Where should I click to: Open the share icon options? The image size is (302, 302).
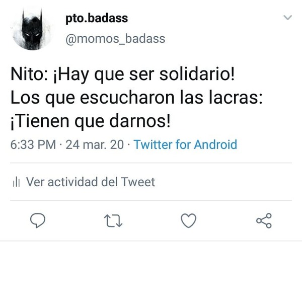[264, 220]
